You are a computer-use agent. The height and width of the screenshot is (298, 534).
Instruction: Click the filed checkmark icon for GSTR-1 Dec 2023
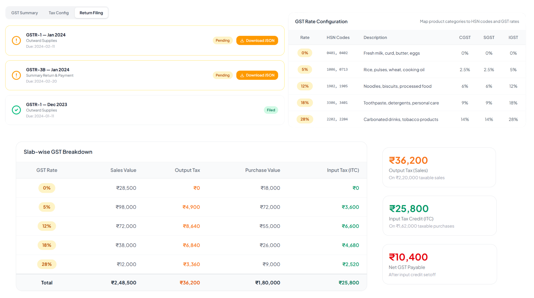click(x=16, y=110)
